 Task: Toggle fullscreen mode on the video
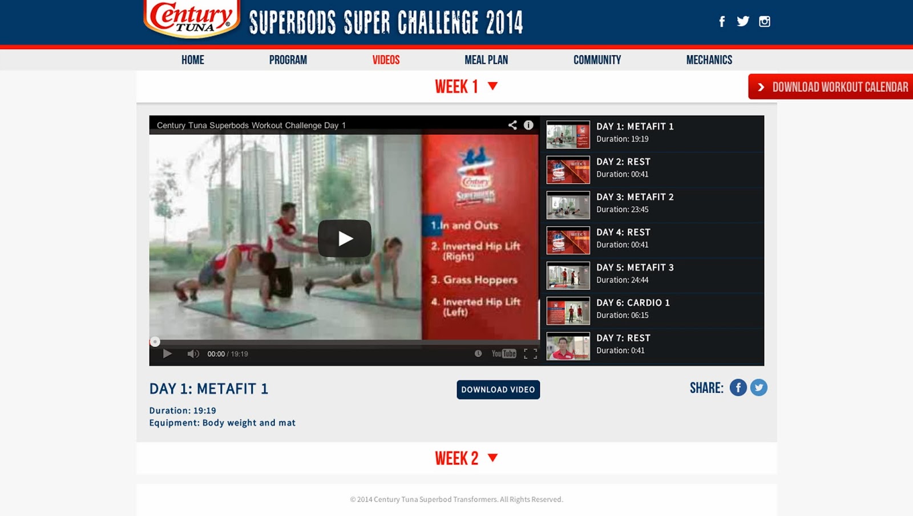[x=530, y=354]
